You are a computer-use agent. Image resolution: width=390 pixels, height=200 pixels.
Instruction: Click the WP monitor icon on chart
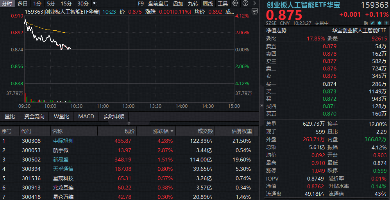255,11
